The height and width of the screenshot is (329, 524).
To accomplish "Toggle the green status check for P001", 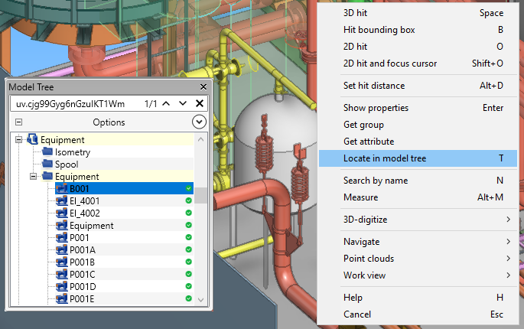I will coord(188,238).
